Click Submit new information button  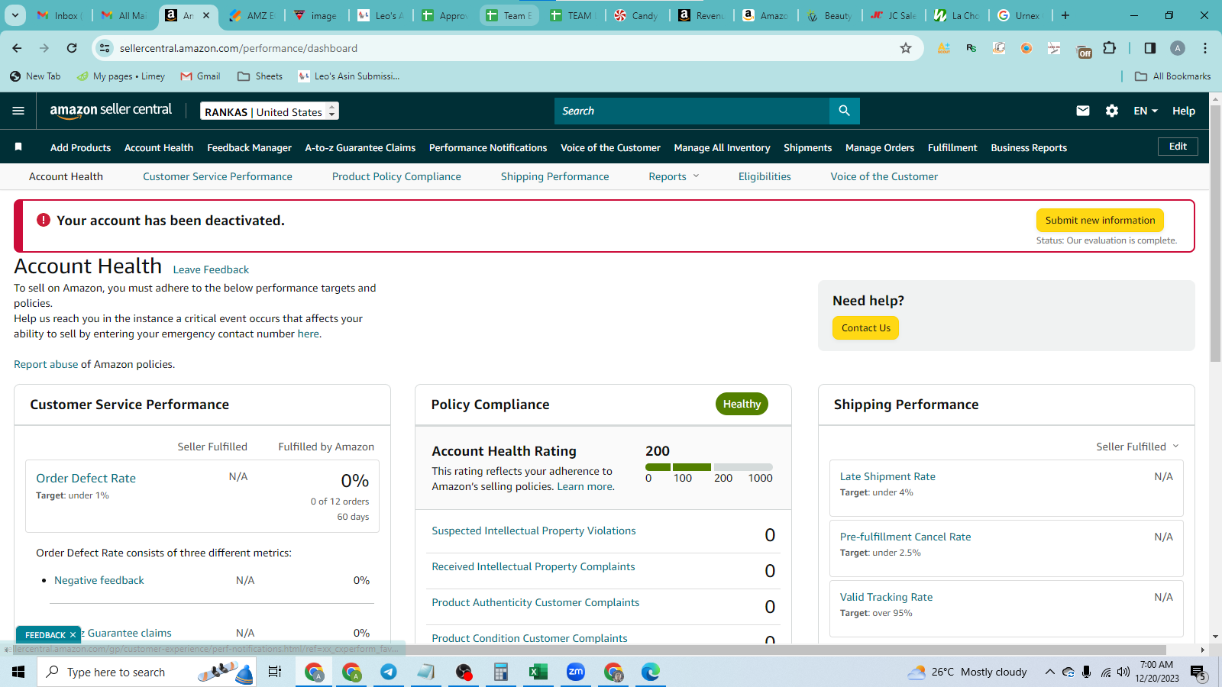1100,220
